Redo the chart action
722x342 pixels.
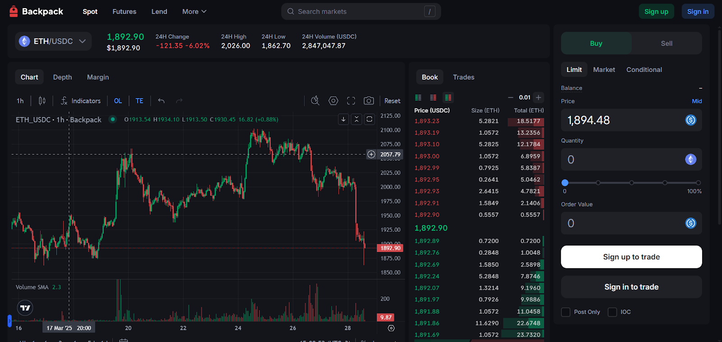[x=179, y=101]
